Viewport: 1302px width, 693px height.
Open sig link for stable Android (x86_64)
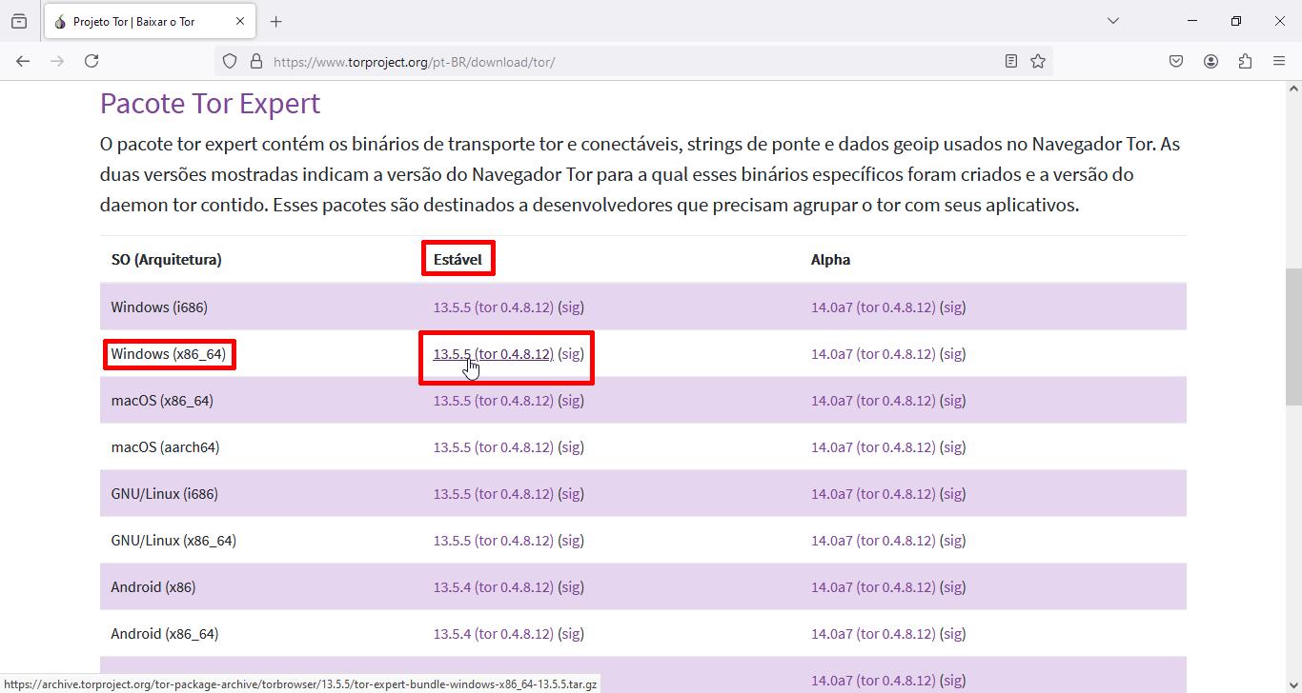[x=571, y=634]
